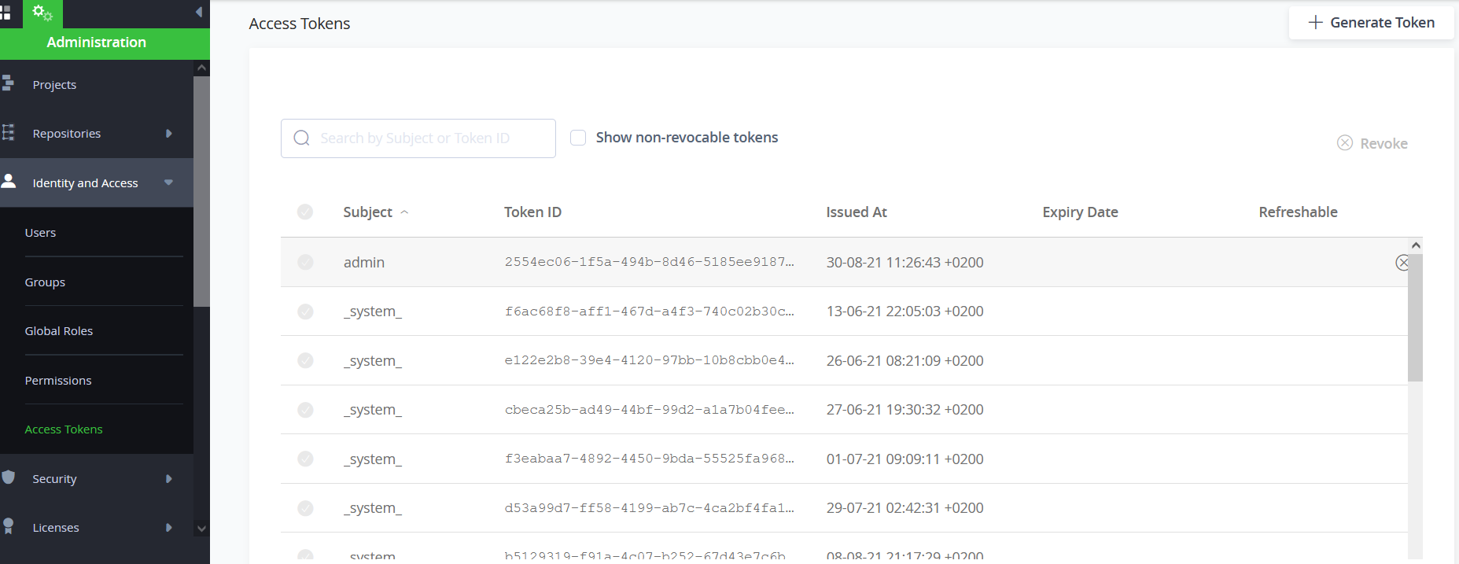Click issued date 26-06-21 08:21:09
Screen dimensions: 1459x564
point(905,361)
